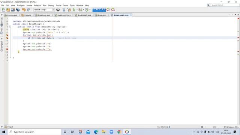Click the Windows taskbar search box
The image size is (240, 135).
(34, 132)
